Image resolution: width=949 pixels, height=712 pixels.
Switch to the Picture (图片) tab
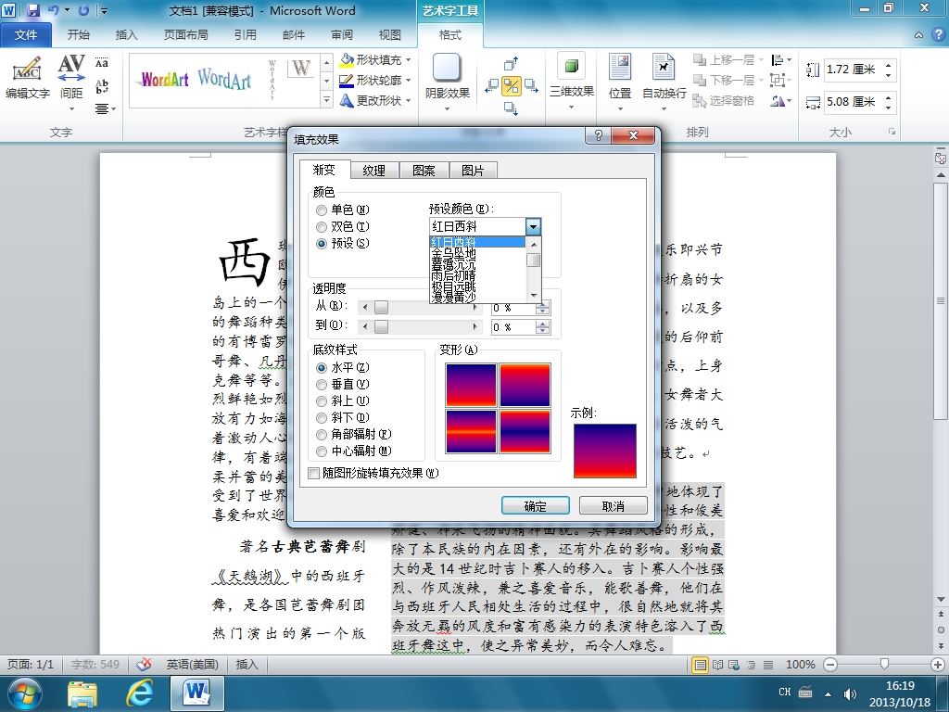[x=473, y=171]
